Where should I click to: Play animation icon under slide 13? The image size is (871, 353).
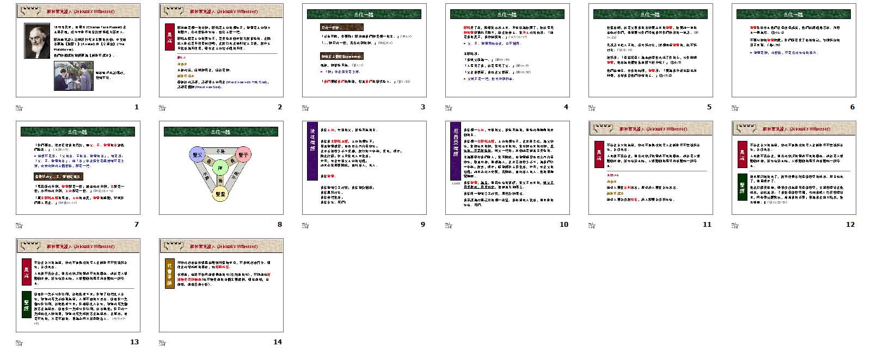click(19, 343)
